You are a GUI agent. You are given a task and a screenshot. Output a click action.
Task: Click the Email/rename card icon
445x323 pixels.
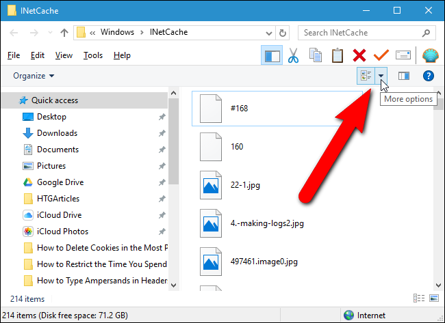pyautogui.click(x=403, y=55)
